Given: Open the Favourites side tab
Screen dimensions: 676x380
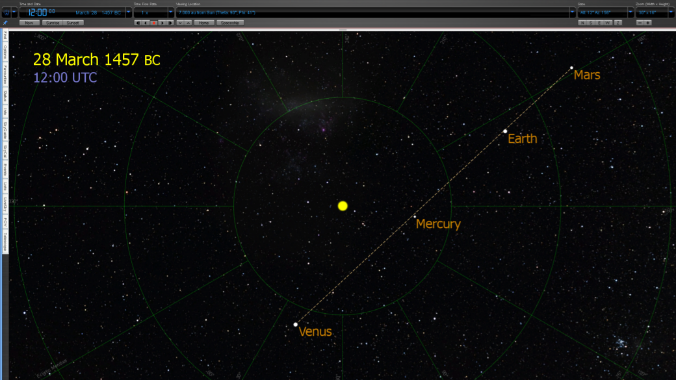Looking at the screenshot, I should coord(5,75).
